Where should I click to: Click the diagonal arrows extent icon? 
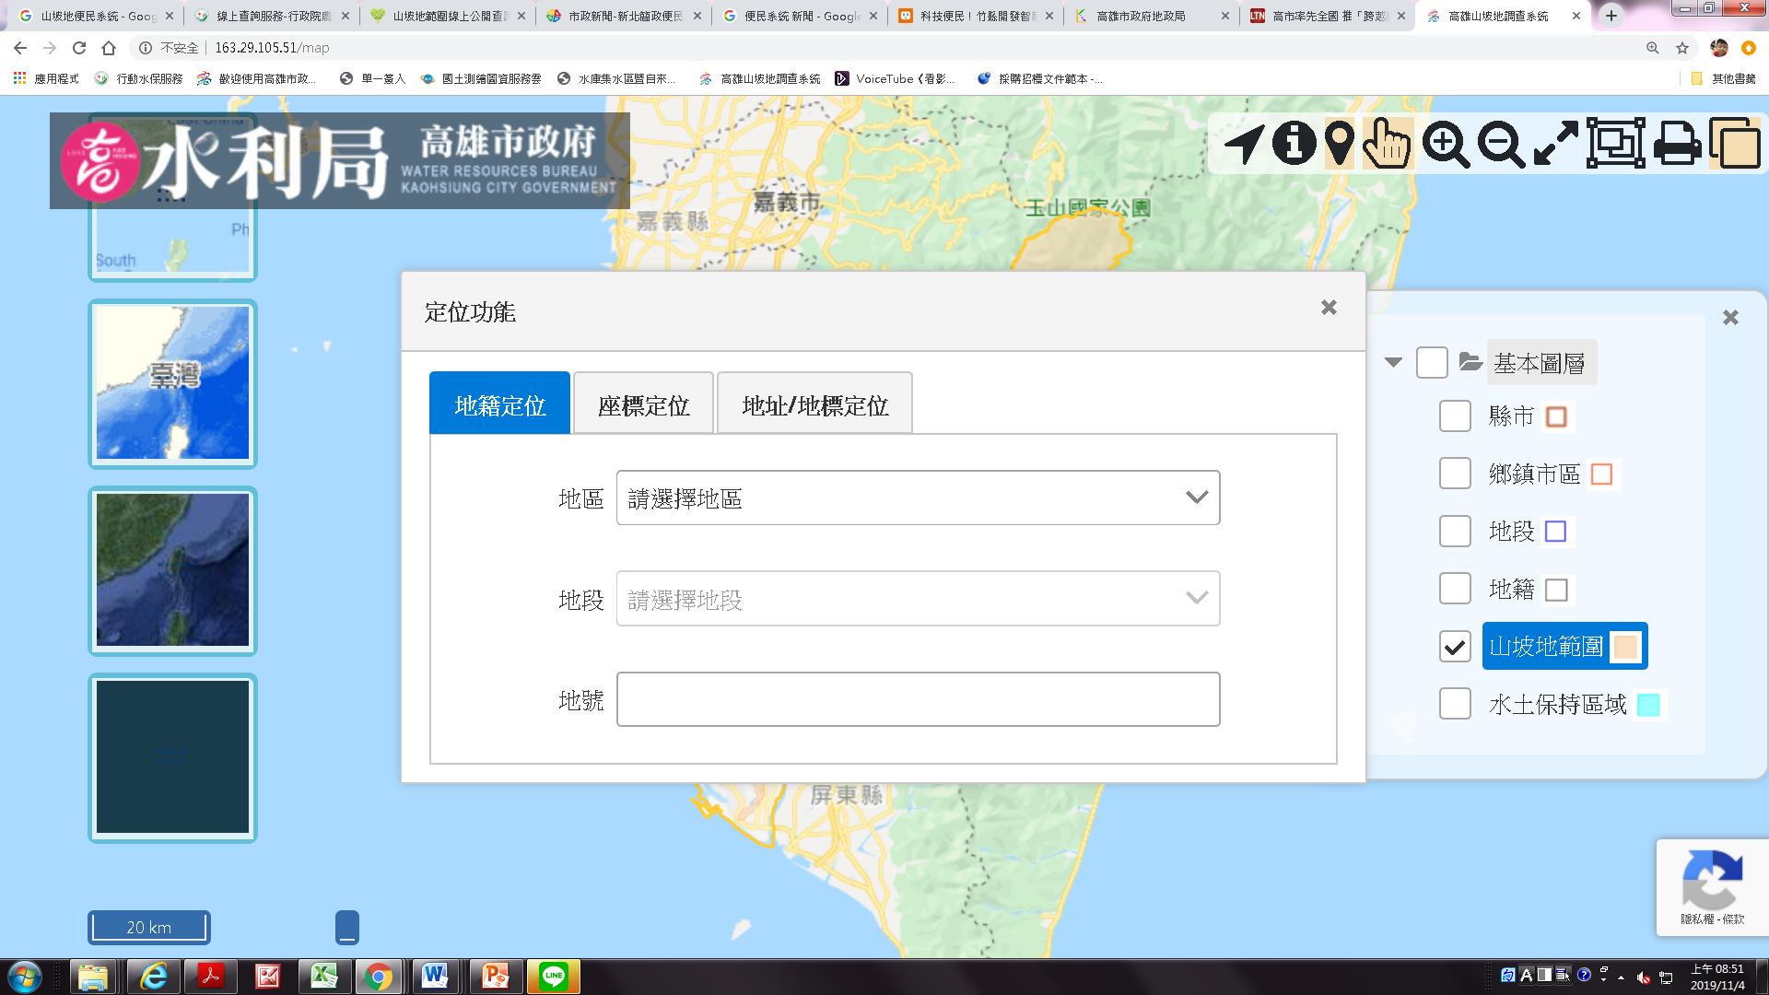[1556, 145]
